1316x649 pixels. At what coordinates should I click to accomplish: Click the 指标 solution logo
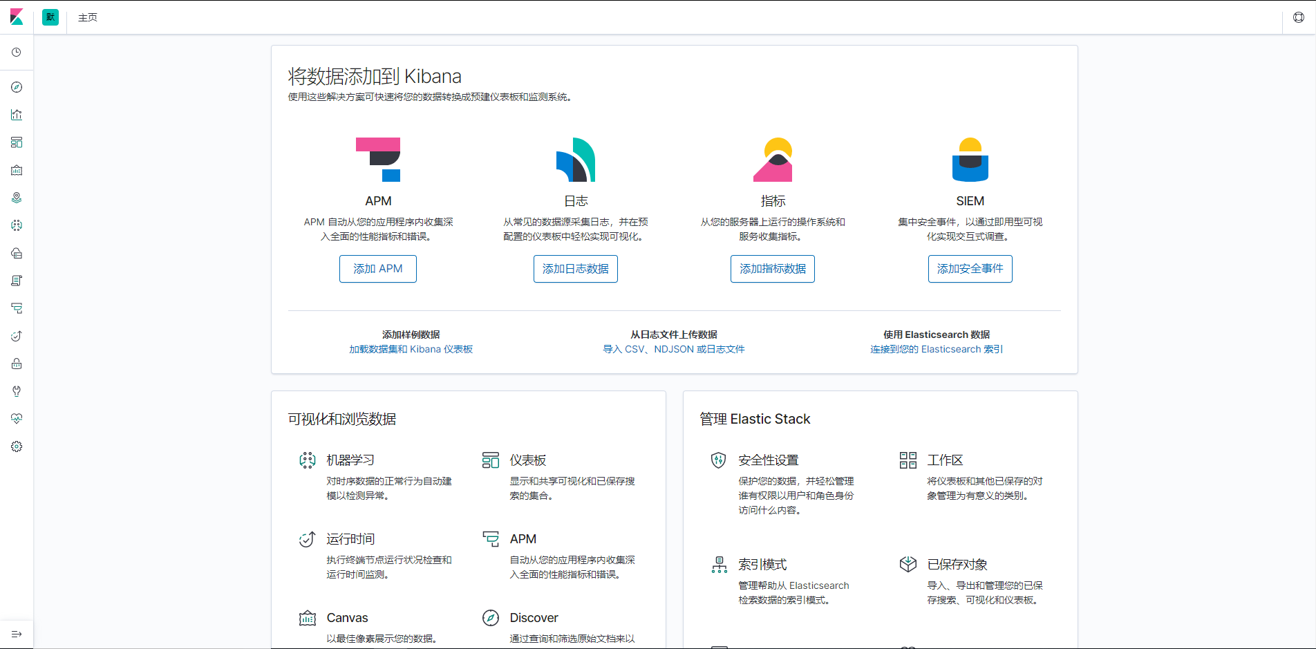[x=773, y=160]
